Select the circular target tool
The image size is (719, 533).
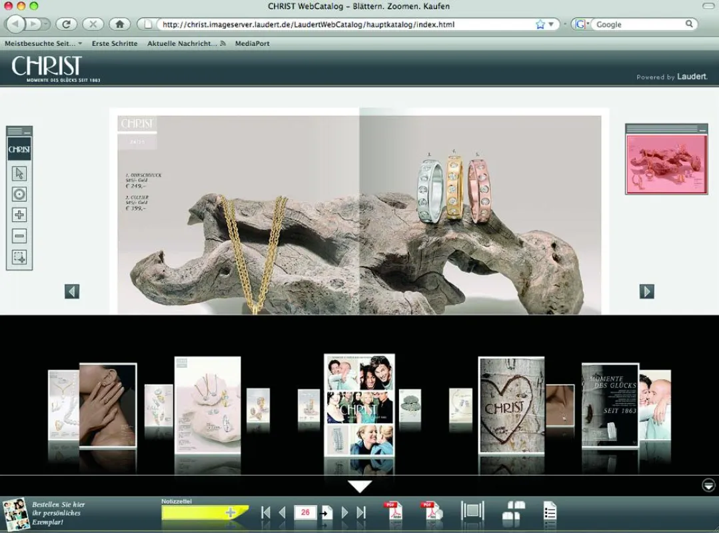[19, 195]
